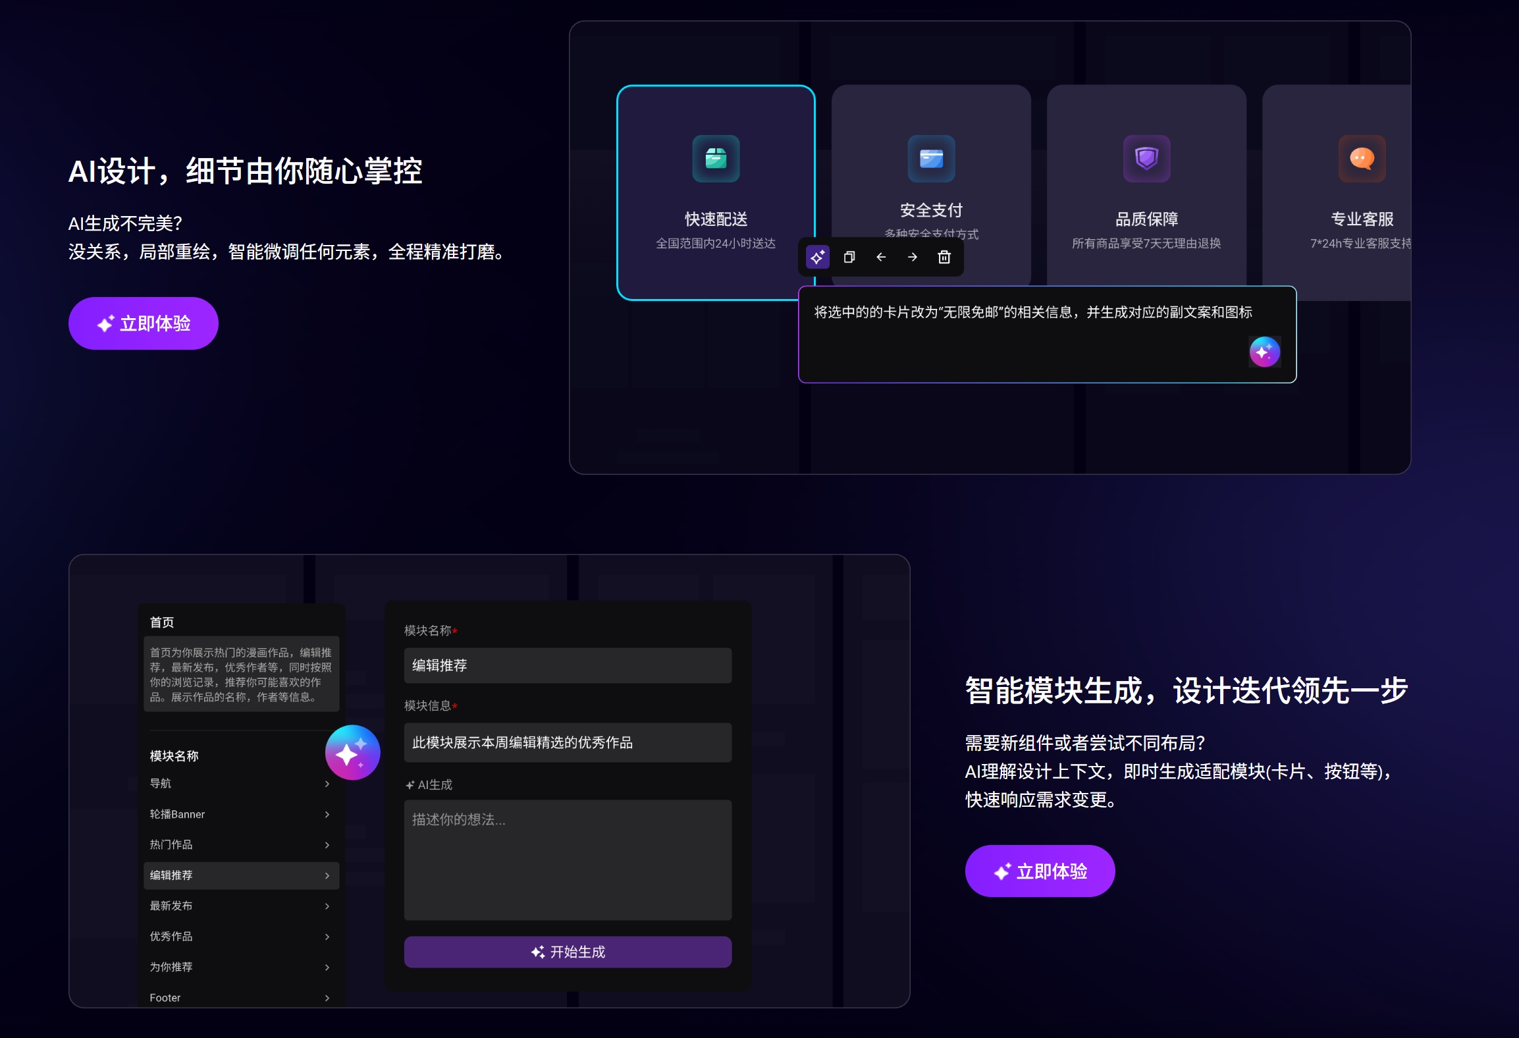This screenshot has width=1519, height=1038.
Task: Click the AI sparkle edit toolbar icon
Action: pos(818,257)
